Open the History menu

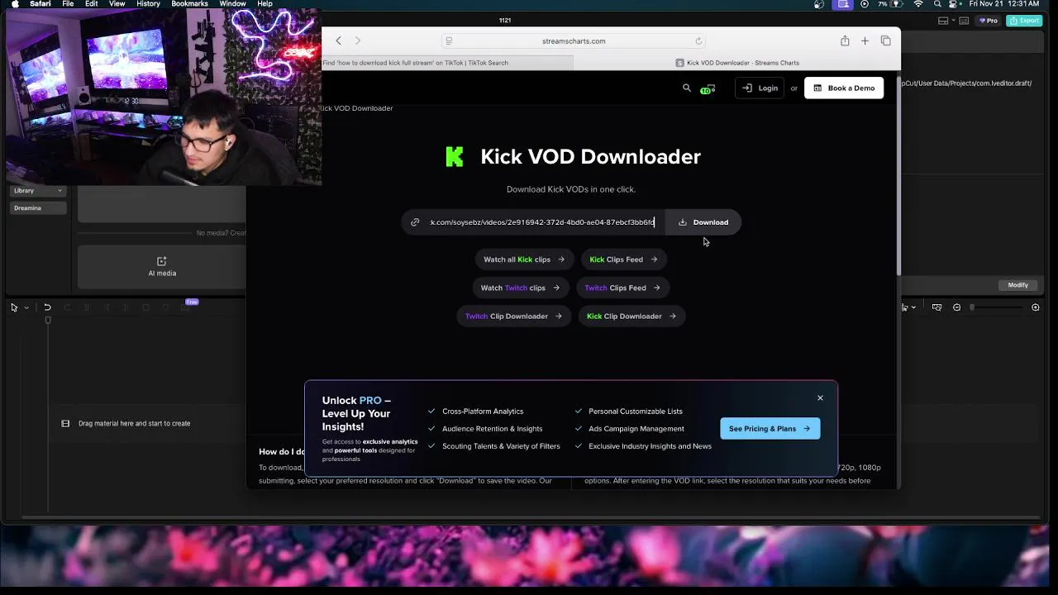tap(148, 4)
